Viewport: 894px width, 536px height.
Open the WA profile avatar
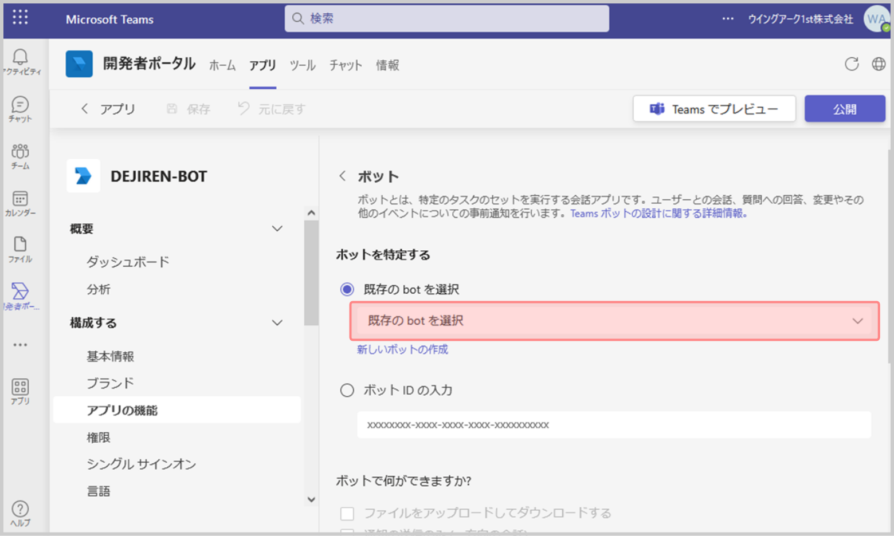click(876, 19)
